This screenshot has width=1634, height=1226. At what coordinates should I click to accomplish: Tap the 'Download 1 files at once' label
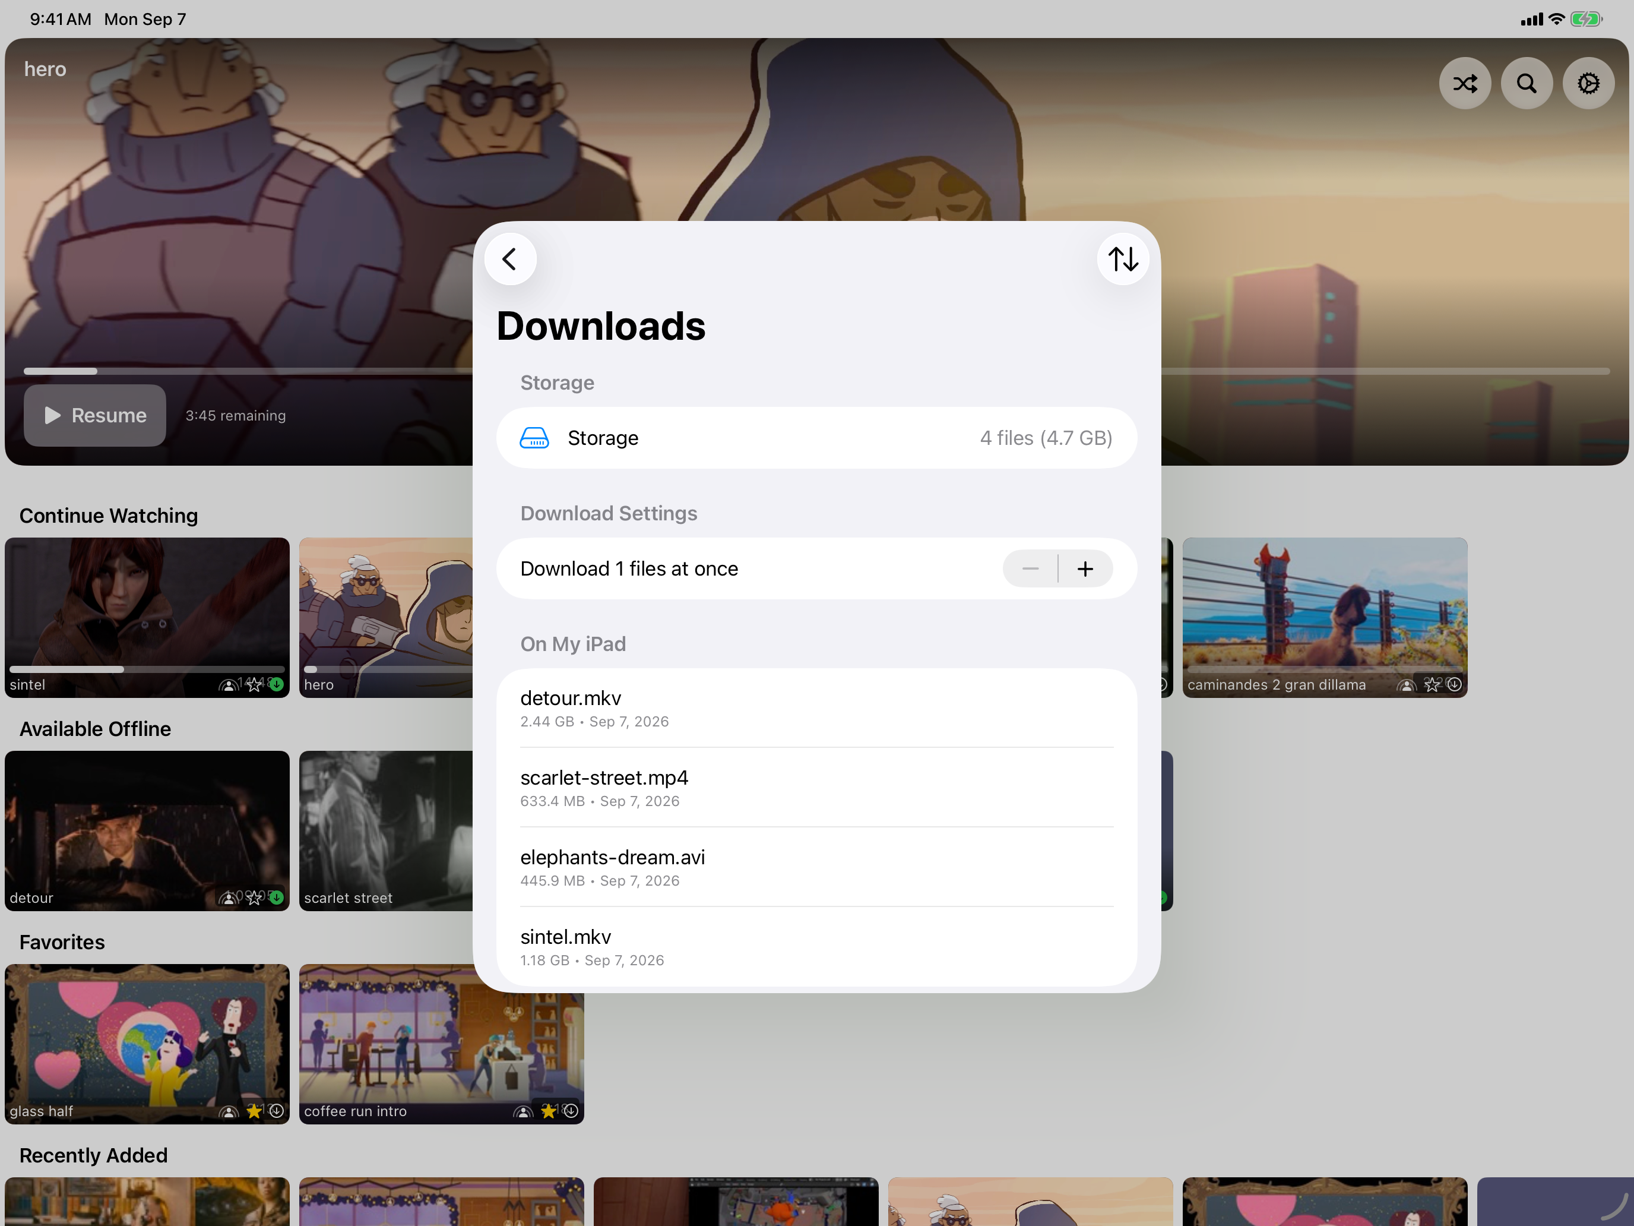coord(629,569)
